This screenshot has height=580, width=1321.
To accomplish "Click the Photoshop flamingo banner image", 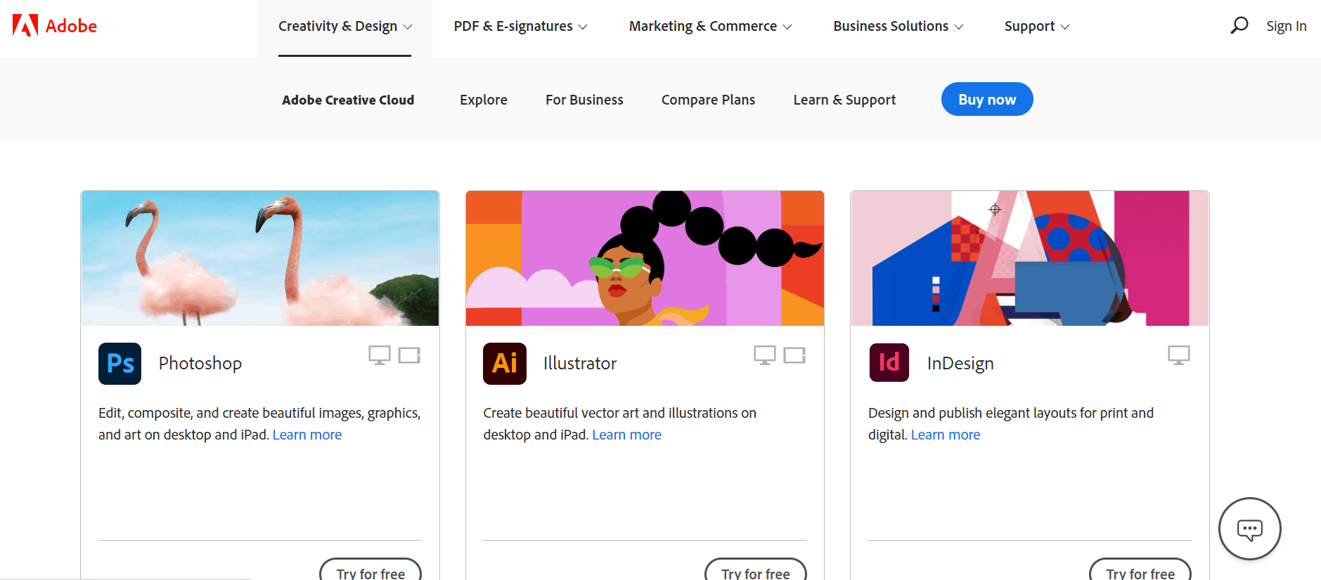I will 260,258.
